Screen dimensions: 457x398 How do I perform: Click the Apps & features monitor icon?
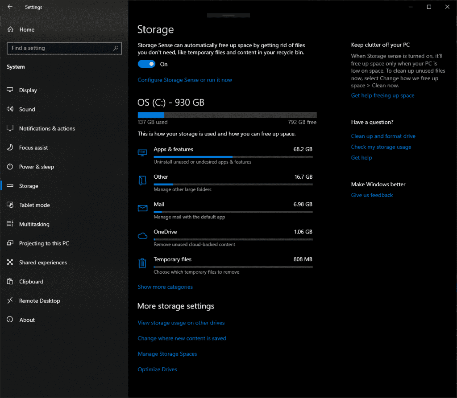pyautogui.click(x=142, y=153)
